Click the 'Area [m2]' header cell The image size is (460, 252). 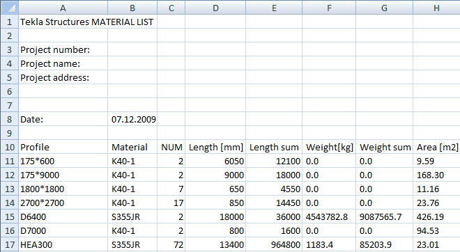[437, 147]
